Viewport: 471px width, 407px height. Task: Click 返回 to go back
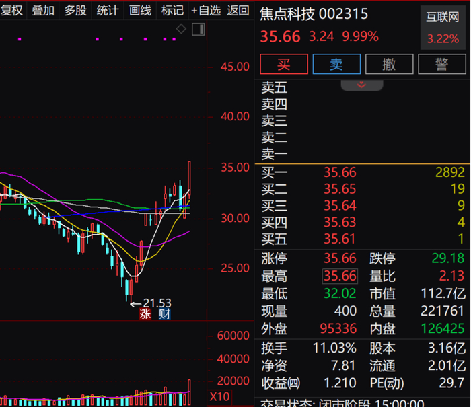click(x=238, y=11)
